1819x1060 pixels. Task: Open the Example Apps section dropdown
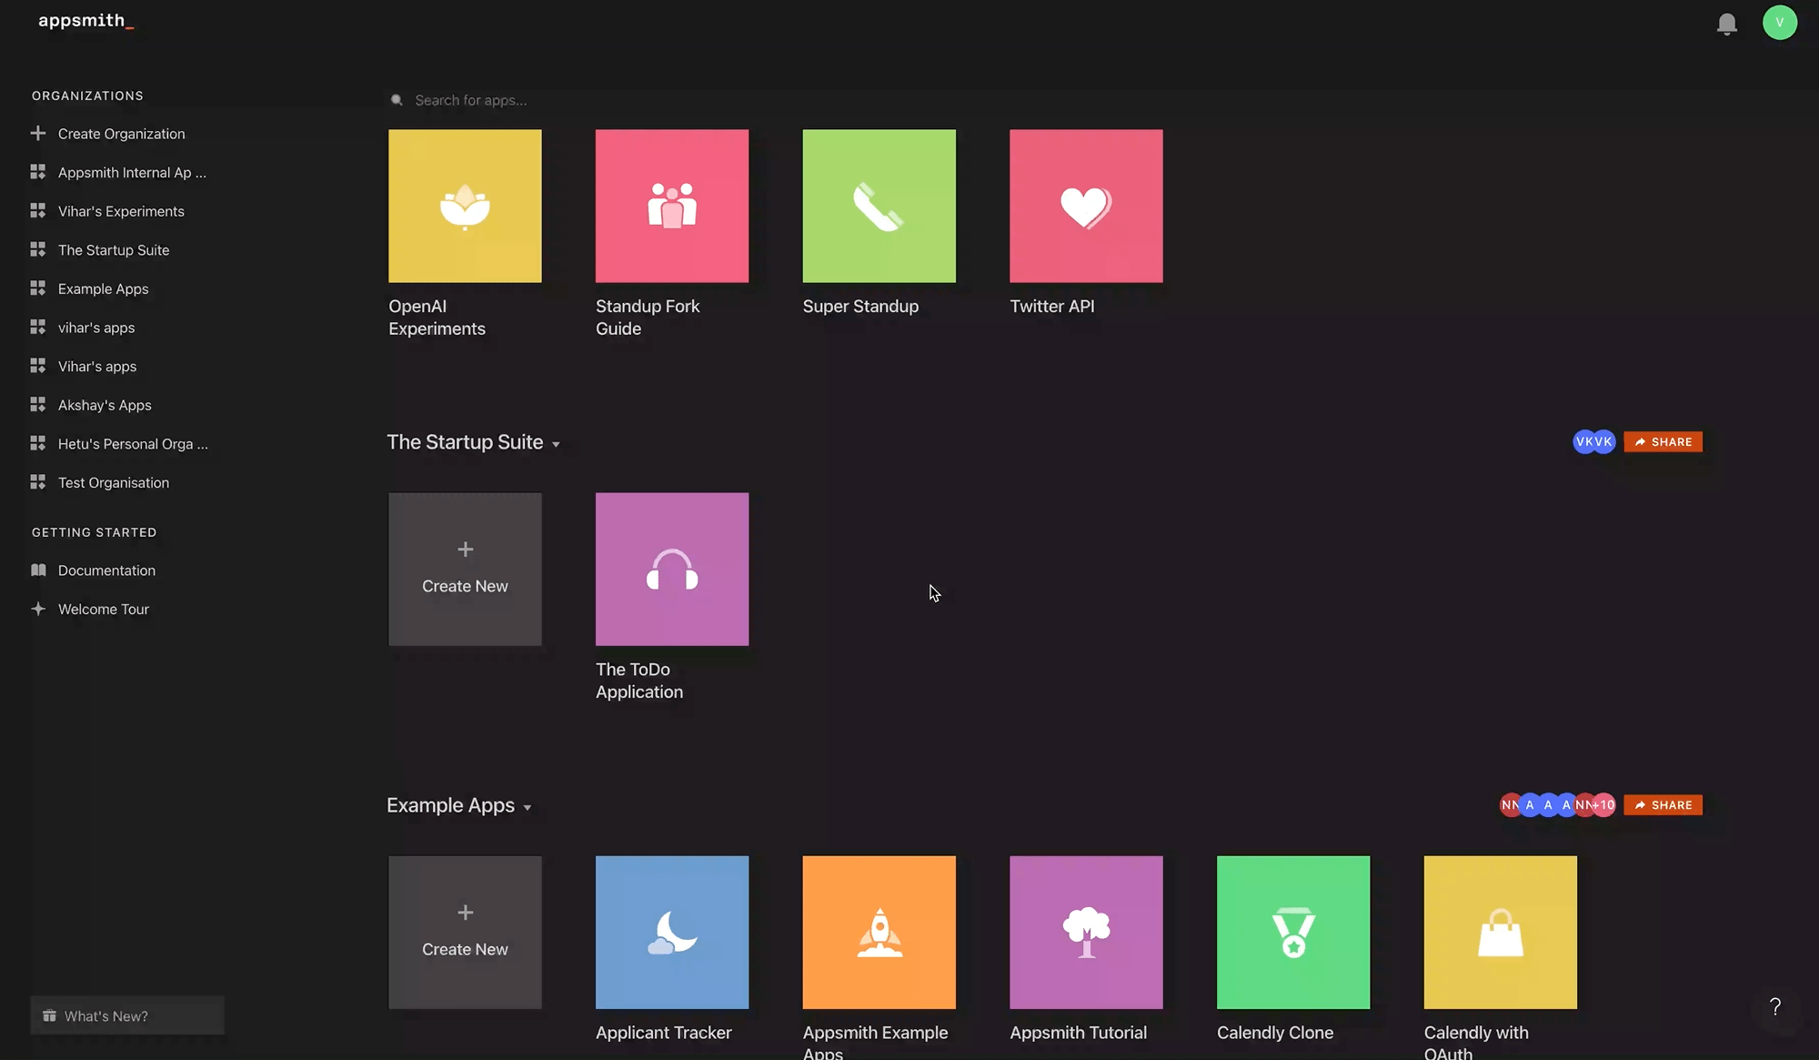(x=528, y=806)
